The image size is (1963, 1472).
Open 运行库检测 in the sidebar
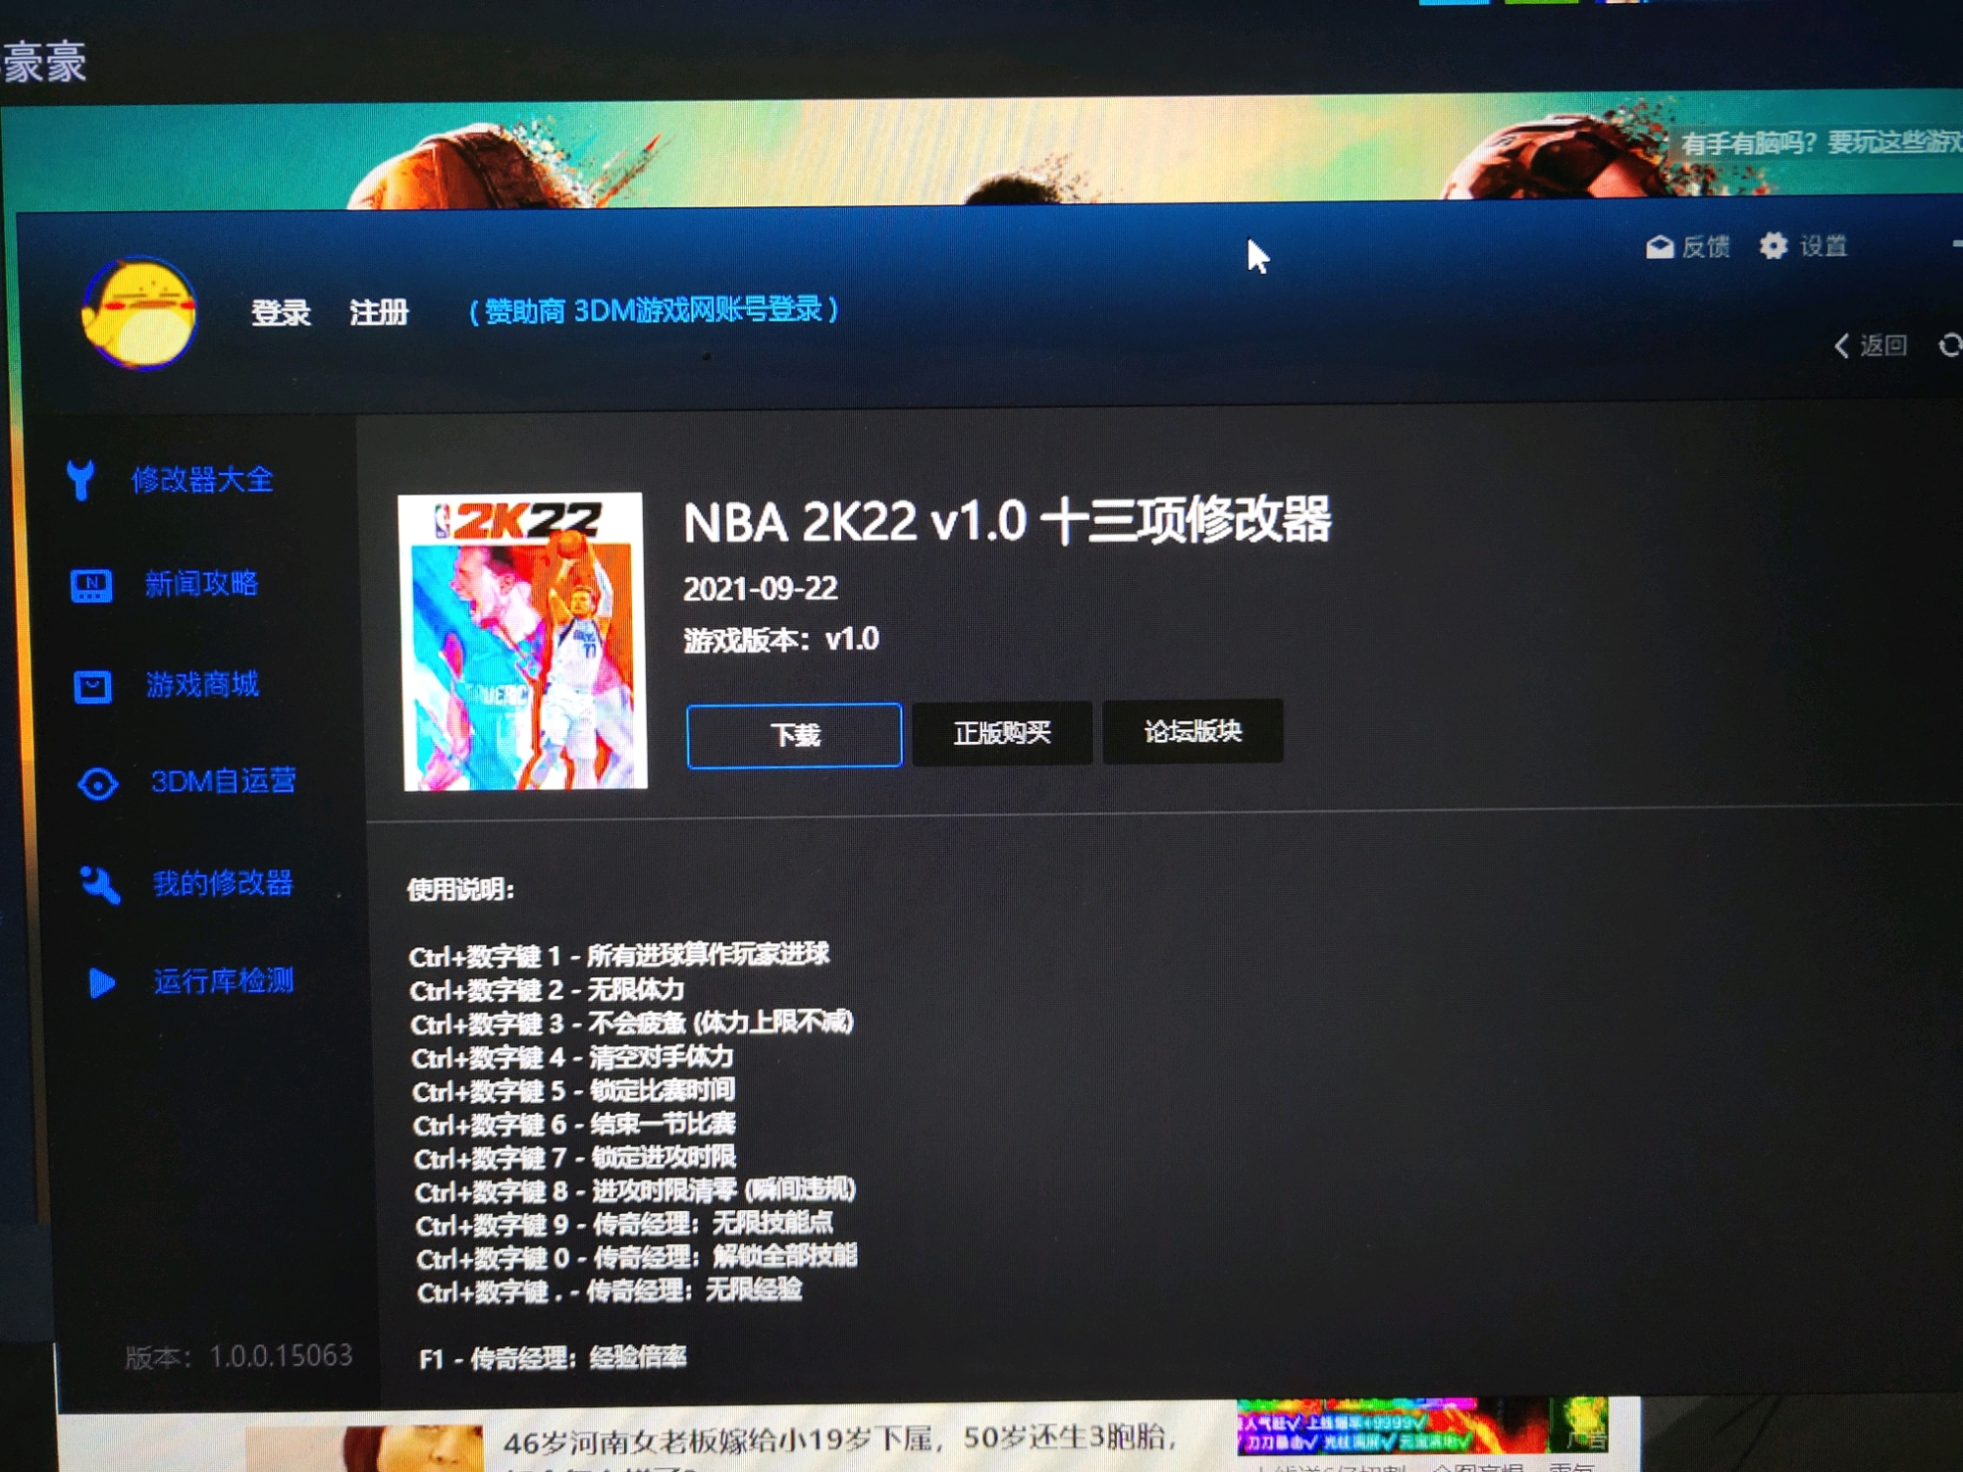(x=224, y=980)
